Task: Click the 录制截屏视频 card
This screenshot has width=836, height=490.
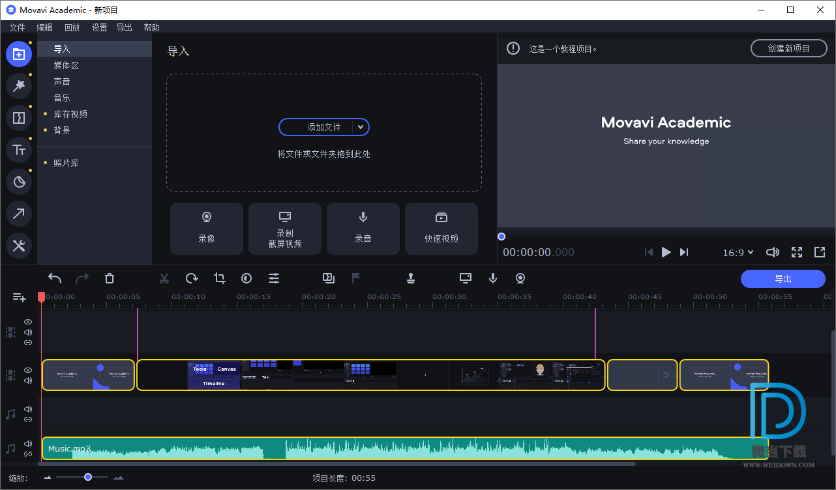Action: coord(285,229)
